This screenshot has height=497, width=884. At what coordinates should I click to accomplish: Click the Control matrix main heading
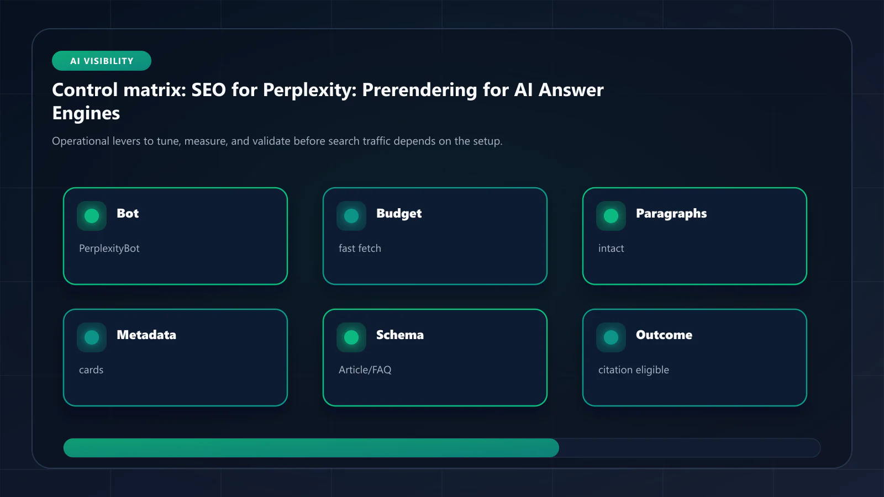click(x=328, y=101)
